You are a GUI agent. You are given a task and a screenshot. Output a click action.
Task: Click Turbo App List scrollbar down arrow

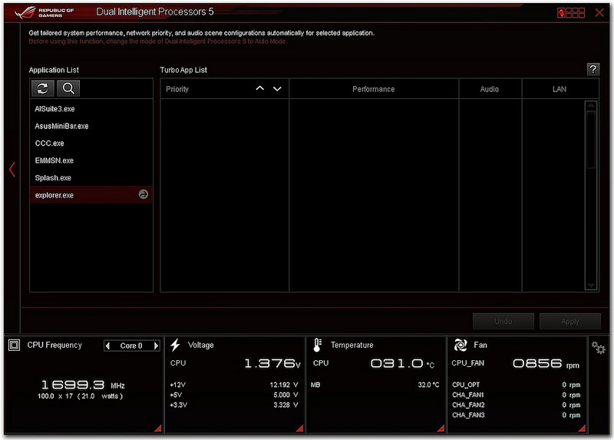[591, 286]
